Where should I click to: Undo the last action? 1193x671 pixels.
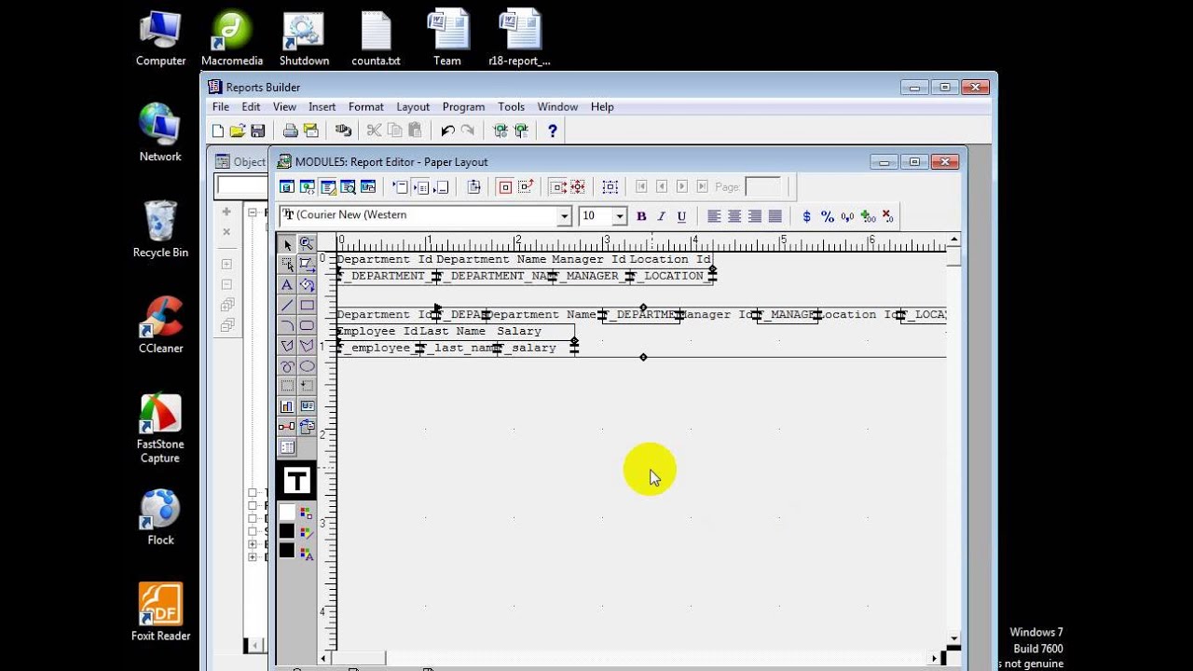(x=447, y=131)
